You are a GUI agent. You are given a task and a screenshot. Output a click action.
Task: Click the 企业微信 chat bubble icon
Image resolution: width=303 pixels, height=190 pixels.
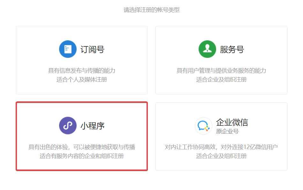203,126
